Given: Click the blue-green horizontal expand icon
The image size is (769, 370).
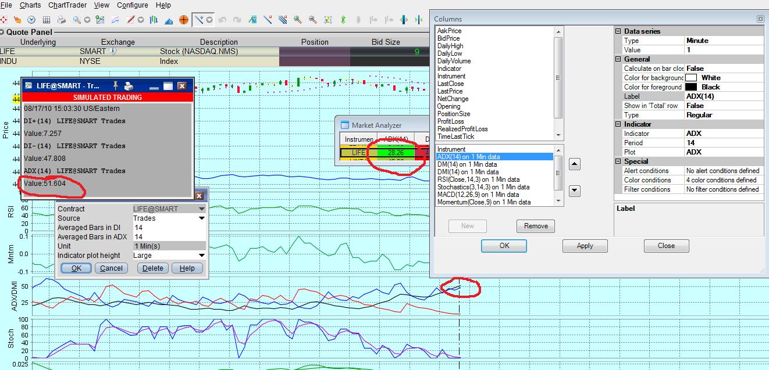Looking at the screenshot, I should click(x=404, y=20).
